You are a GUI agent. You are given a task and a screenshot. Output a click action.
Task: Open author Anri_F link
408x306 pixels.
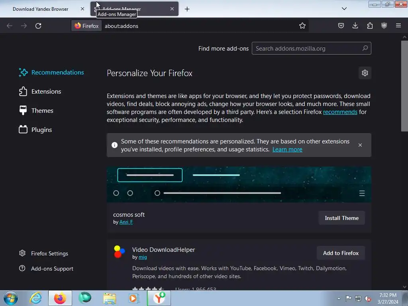coord(126,222)
